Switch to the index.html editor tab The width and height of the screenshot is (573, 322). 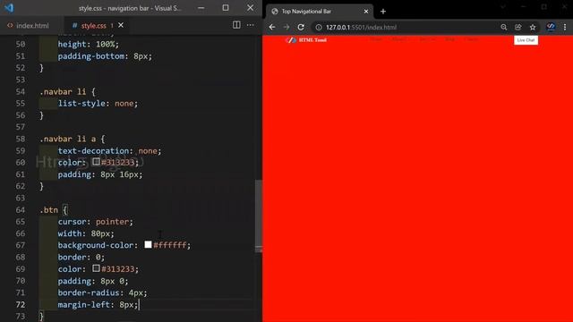click(x=28, y=26)
